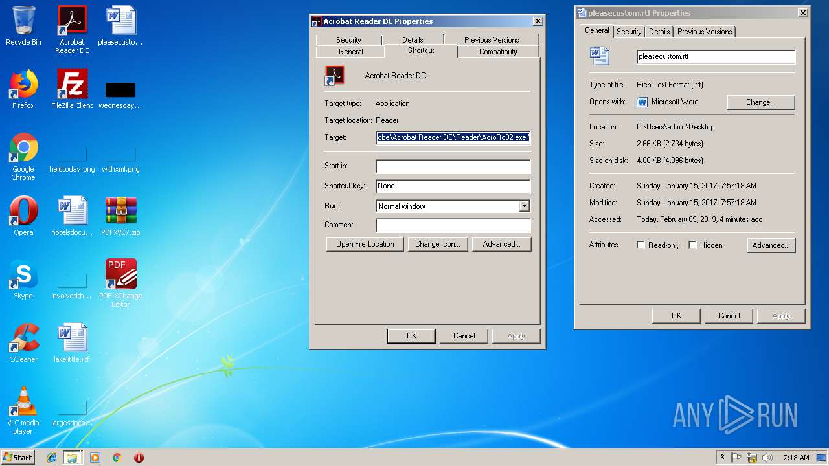Click the network tray icon

pos(752,458)
